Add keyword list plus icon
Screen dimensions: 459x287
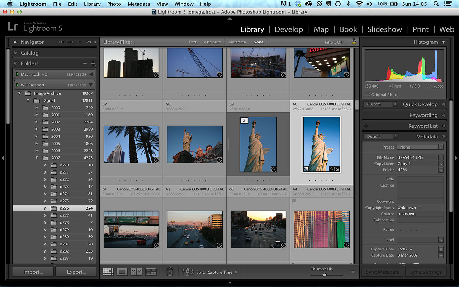pyautogui.click(x=366, y=126)
